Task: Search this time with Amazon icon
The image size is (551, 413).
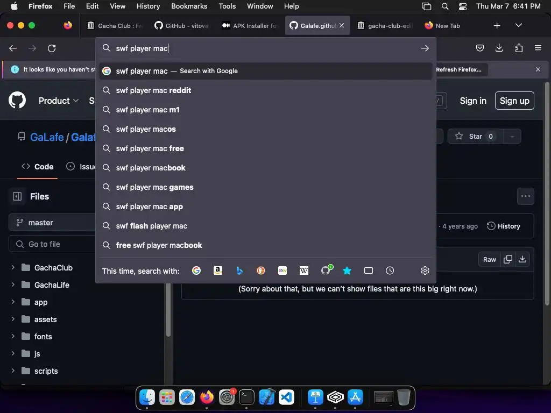Action: [x=218, y=270]
